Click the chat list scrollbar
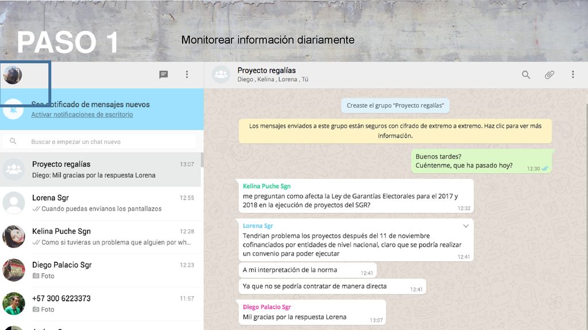Viewport: 588px width, 330px height. click(203, 160)
